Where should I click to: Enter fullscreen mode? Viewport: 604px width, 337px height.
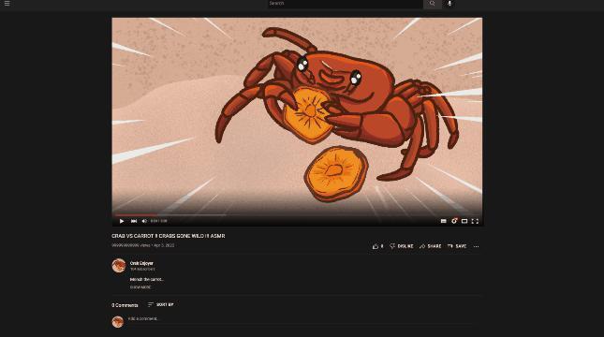coord(475,221)
